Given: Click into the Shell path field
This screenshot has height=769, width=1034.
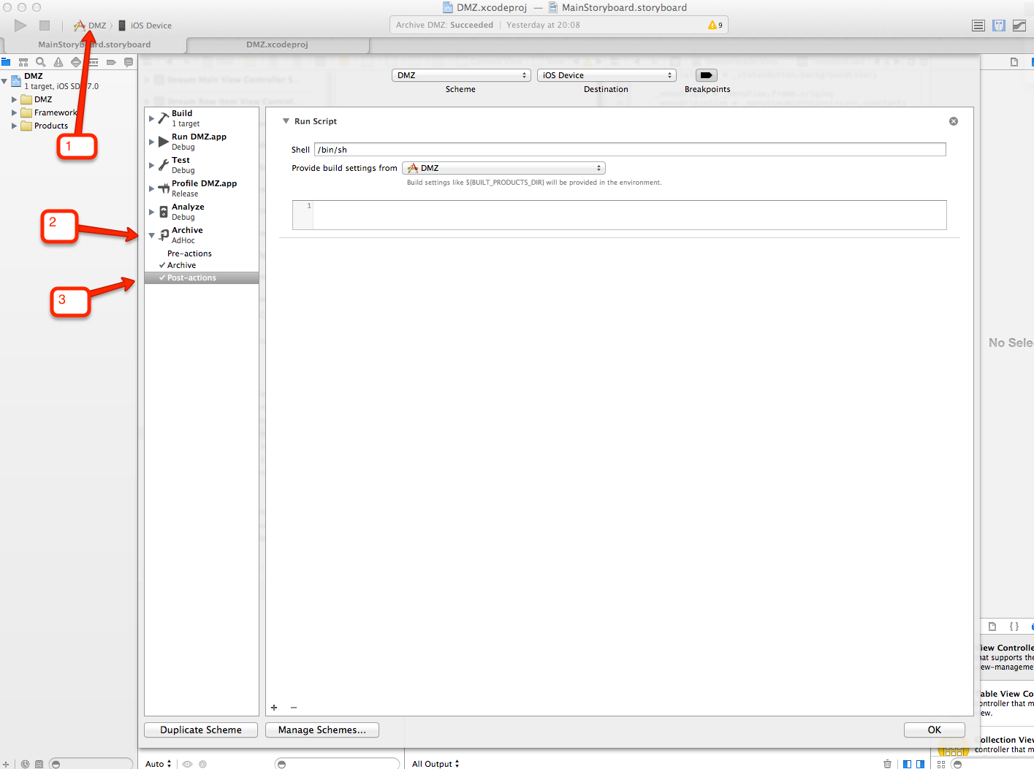Looking at the screenshot, I should [630, 150].
